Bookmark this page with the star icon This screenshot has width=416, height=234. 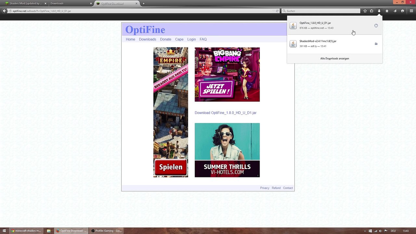pyautogui.click(x=365, y=11)
